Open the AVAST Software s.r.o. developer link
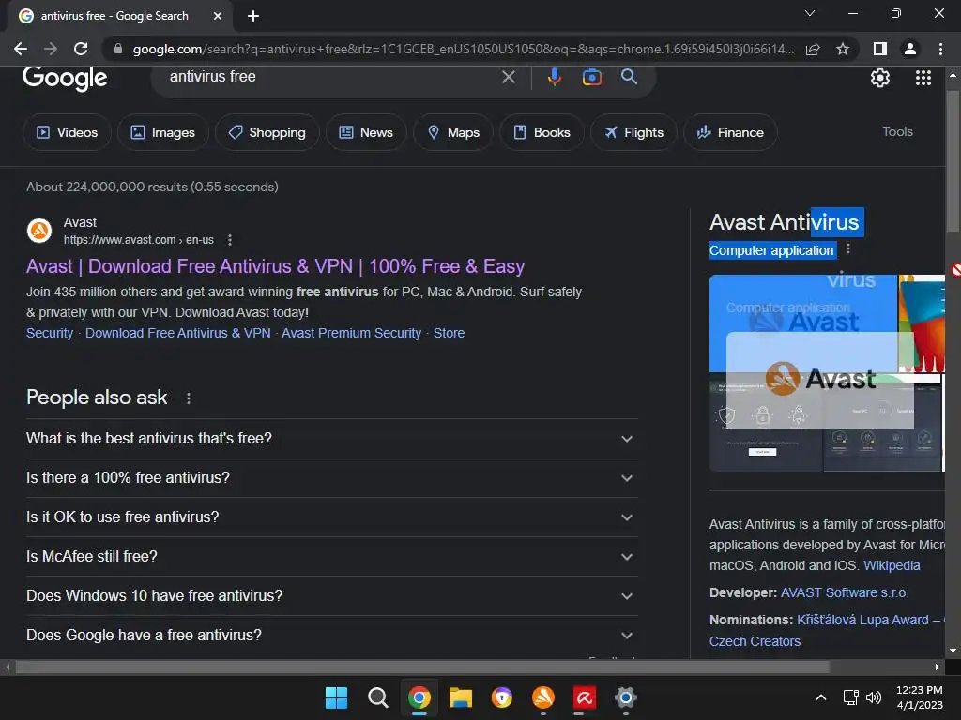Viewport: 961px width, 720px height. tap(844, 592)
